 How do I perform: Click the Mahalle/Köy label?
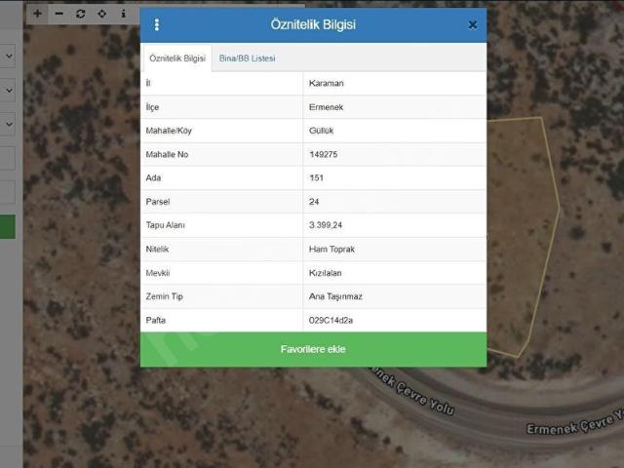click(x=169, y=131)
